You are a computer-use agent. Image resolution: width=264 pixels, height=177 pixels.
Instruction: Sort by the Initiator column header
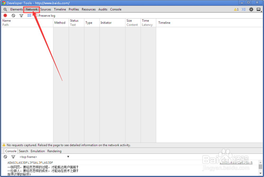tap(112, 22)
